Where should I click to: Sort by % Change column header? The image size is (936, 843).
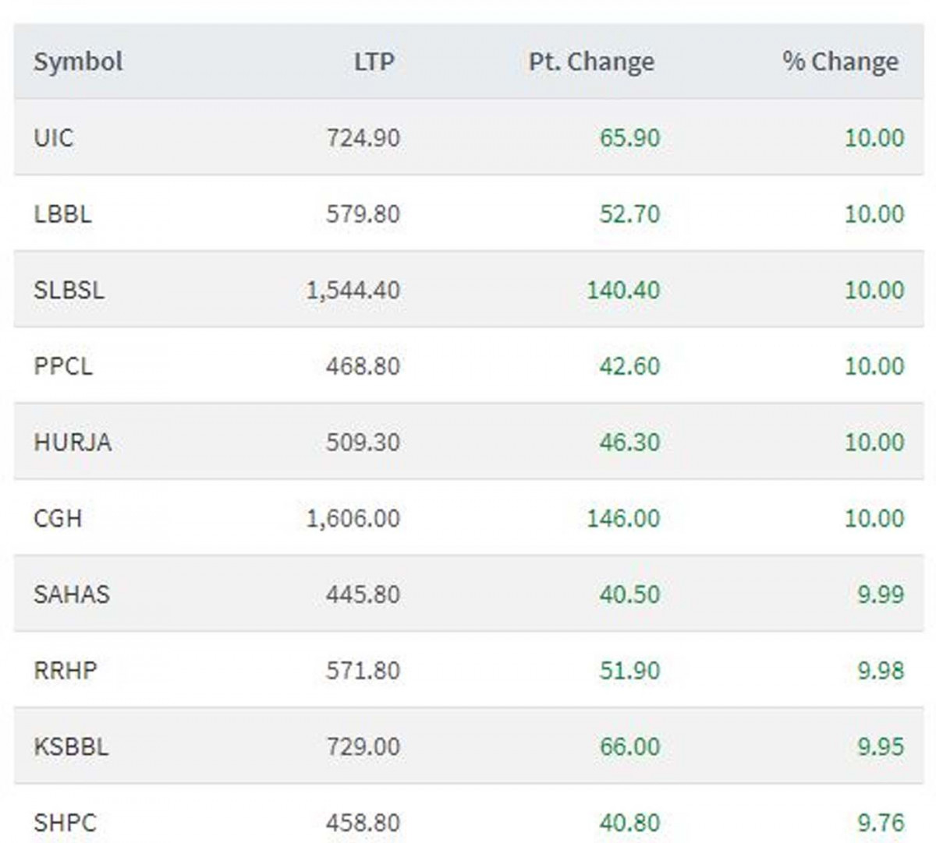coord(840,62)
